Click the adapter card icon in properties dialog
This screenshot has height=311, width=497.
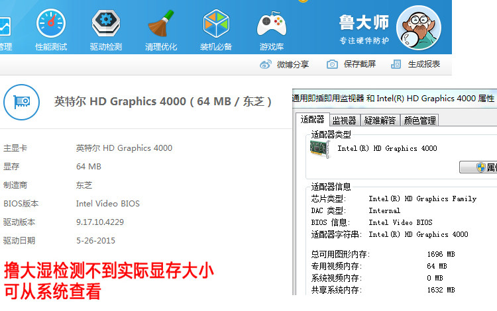[x=320, y=149]
